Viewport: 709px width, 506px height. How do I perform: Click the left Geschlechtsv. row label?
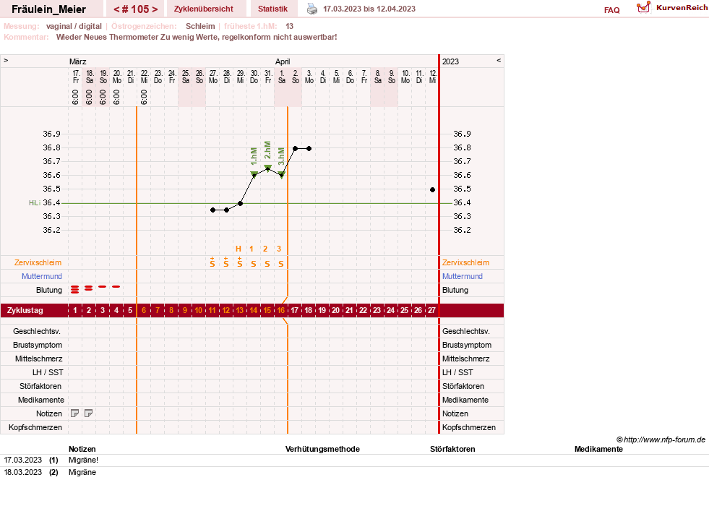click(x=37, y=332)
